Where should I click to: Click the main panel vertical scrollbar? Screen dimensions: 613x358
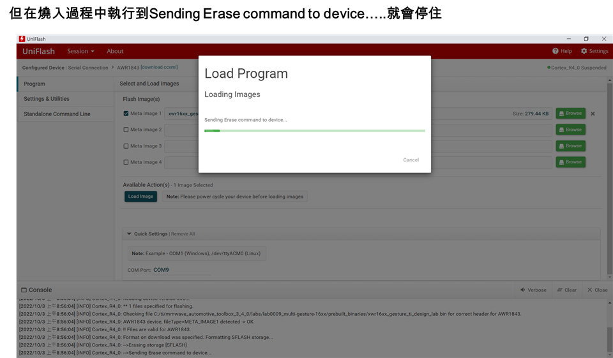click(x=609, y=178)
